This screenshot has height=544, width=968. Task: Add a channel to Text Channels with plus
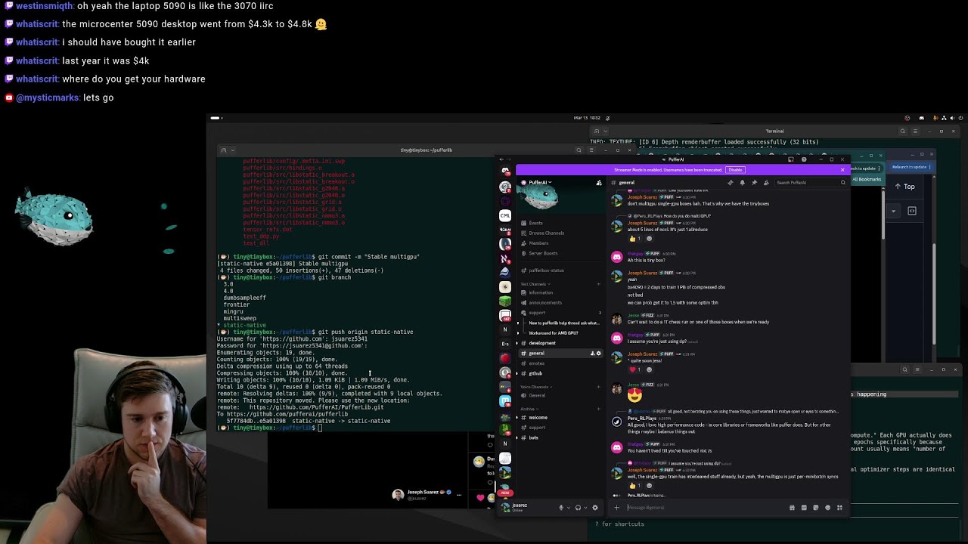pyautogui.click(x=599, y=284)
